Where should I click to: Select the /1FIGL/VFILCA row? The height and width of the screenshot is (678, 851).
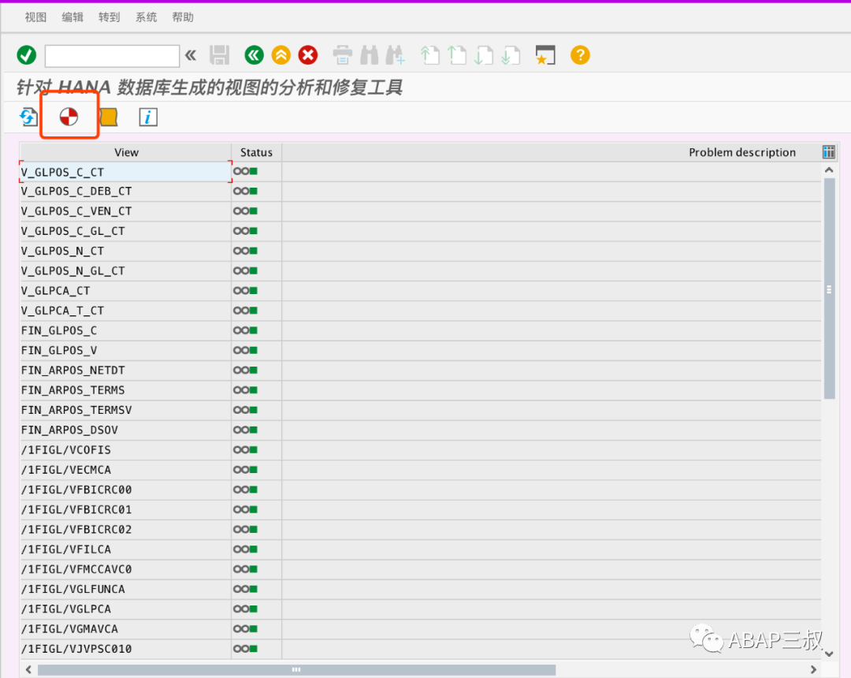[420, 549]
